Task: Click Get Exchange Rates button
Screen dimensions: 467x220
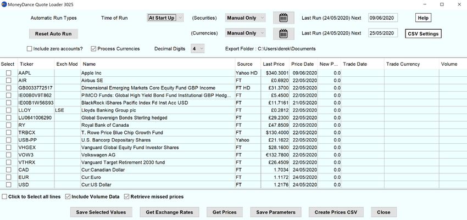Action: [169, 212]
